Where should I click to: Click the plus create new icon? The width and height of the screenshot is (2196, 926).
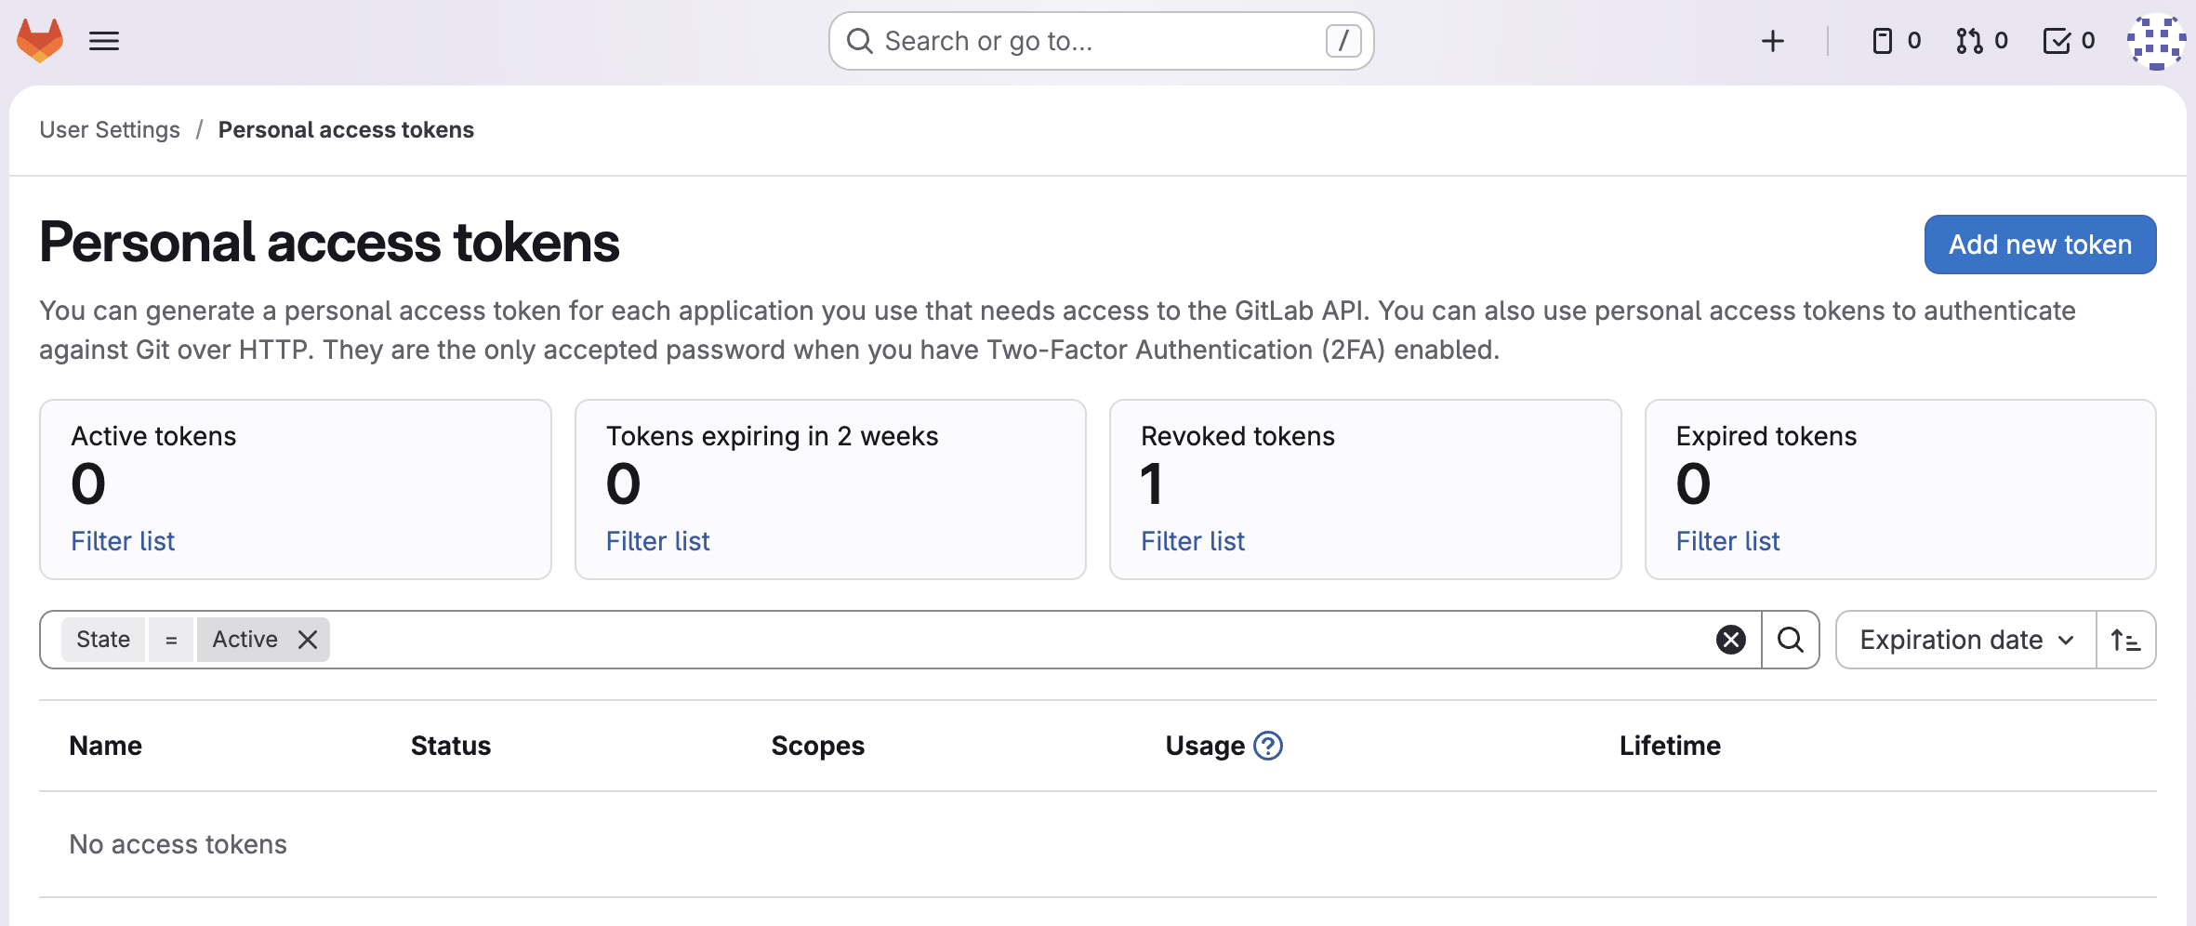1772,41
